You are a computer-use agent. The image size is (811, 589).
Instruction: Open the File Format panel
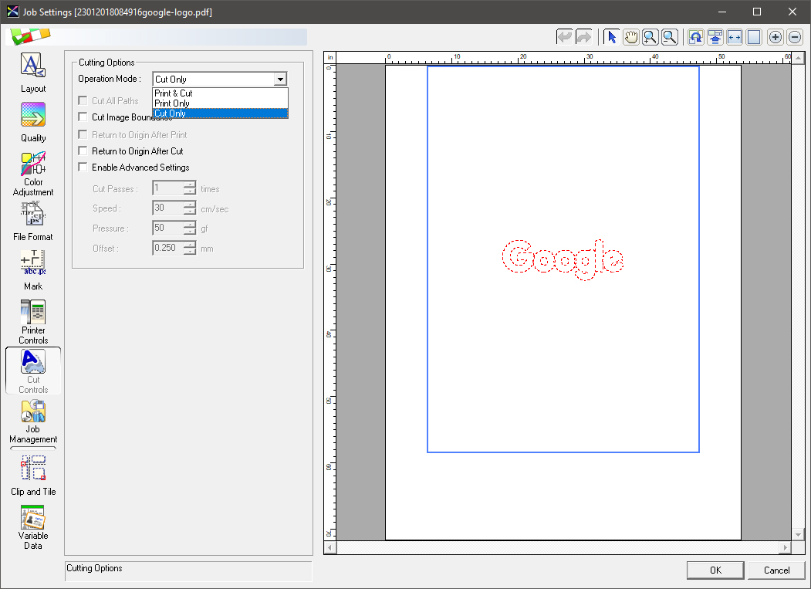[x=33, y=222]
